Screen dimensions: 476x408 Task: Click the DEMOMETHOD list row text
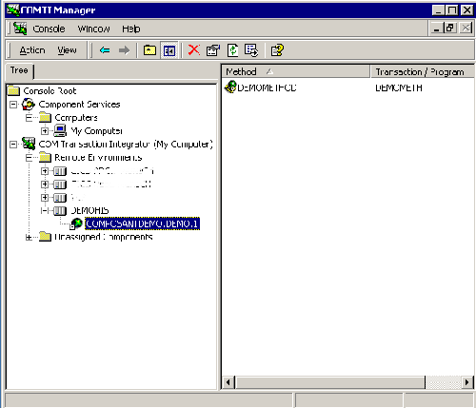tap(267, 87)
